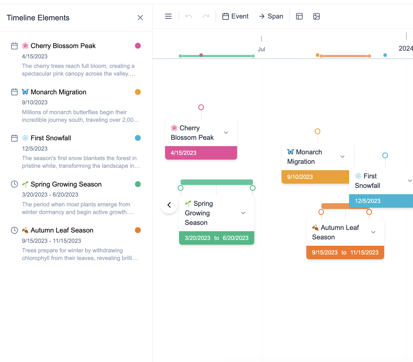Expand the Cherry Blossom Peak card
This screenshot has width=413, height=362.
click(226, 133)
